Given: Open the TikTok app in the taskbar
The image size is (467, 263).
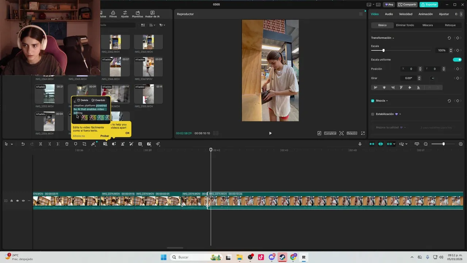Looking at the screenshot, I should click(261, 257).
